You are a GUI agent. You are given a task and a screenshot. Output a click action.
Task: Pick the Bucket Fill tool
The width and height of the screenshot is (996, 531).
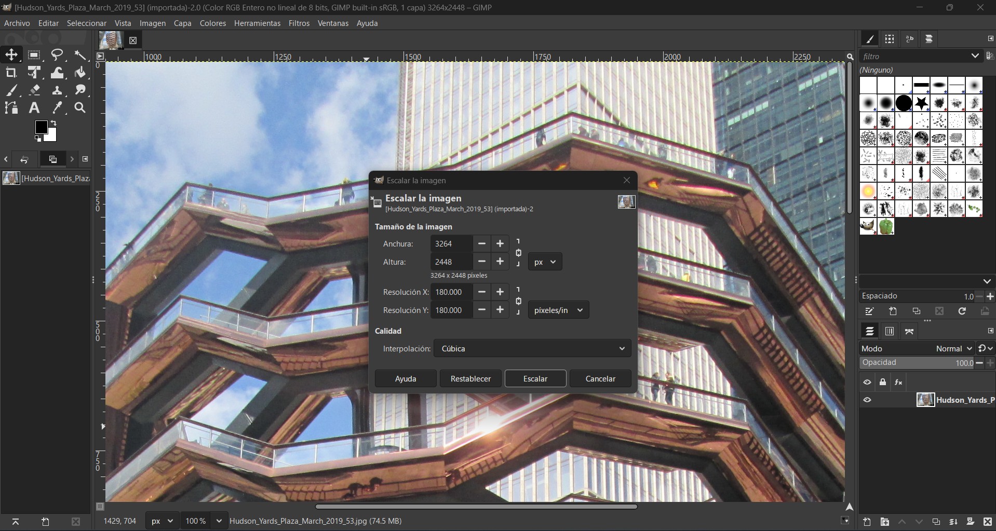point(80,73)
